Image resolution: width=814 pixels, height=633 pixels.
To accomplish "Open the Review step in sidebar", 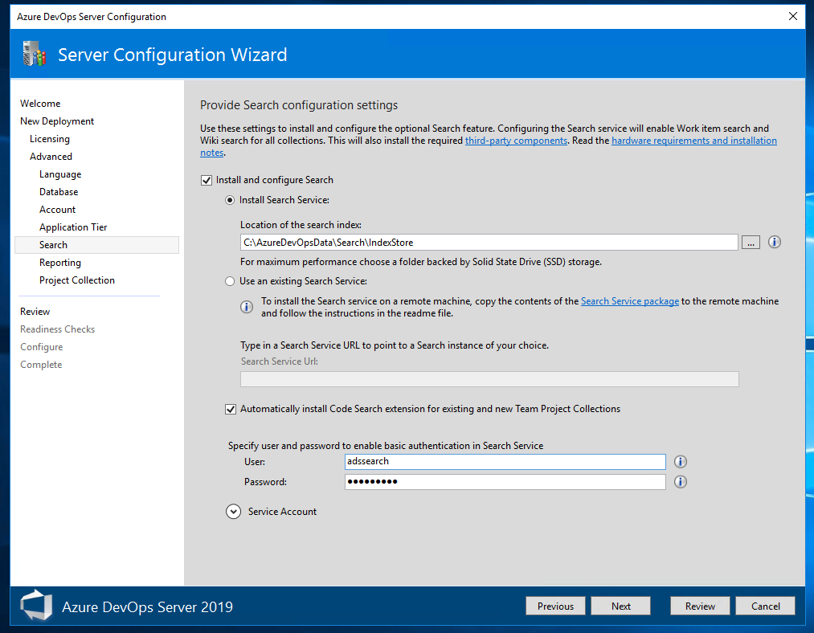I will click(x=35, y=312).
